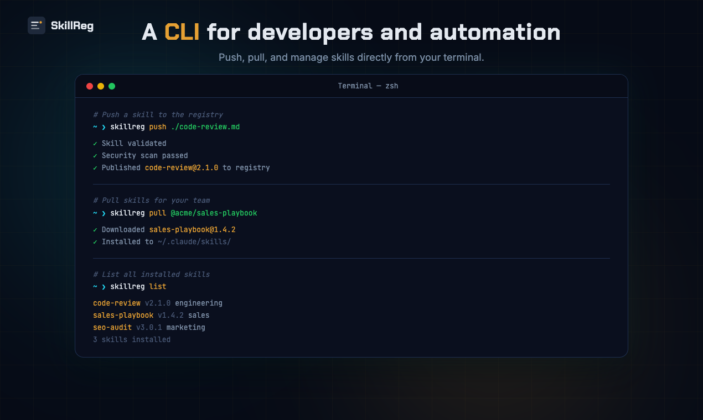Click comment "# List all installed skills"
The image size is (703, 420).
click(x=152, y=275)
